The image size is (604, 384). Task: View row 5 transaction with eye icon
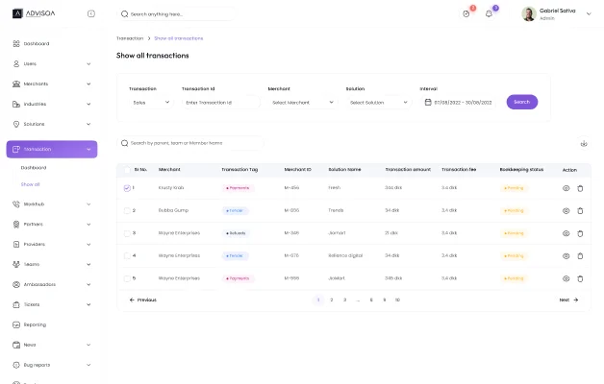point(566,278)
